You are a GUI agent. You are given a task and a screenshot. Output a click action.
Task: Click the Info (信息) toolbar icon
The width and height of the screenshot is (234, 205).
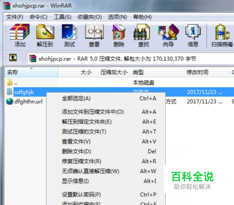point(193,35)
